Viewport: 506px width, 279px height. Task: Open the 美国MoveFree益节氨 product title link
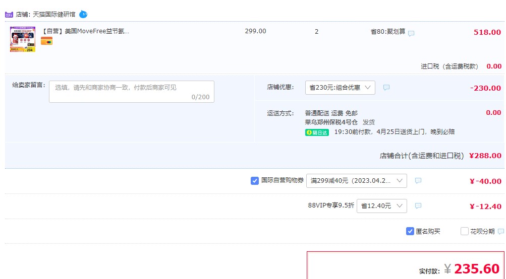pyautogui.click(x=86, y=31)
